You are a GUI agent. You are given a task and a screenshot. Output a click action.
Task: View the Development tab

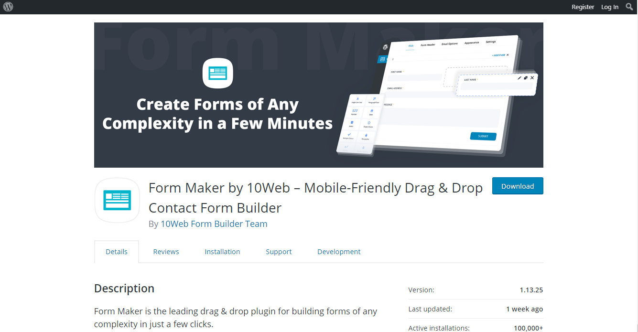(339, 252)
